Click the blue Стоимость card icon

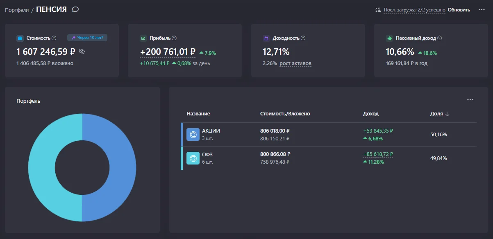click(x=20, y=38)
